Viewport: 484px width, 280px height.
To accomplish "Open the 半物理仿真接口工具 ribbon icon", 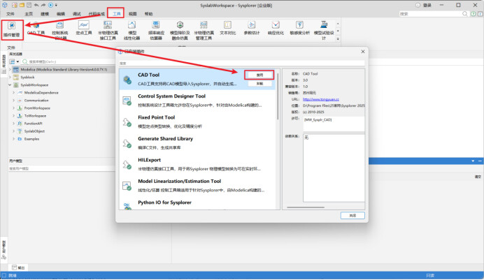I will coord(108,30).
